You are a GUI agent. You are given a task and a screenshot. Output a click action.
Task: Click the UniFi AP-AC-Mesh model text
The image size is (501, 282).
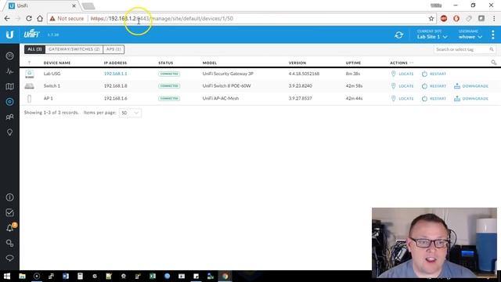click(x=221, y=98)
